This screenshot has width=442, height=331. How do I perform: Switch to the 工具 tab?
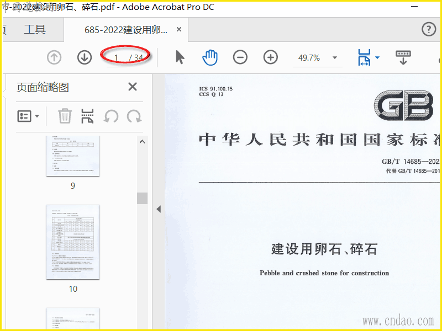tap(35, 29)
